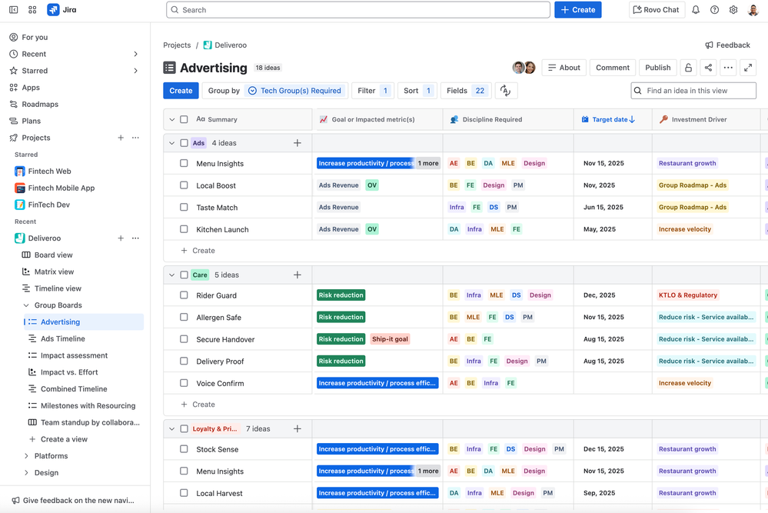This screenshot has width=768, height=513.
Task: Open Timeline view
Action: pyautogui.click(x=58, y=288)
